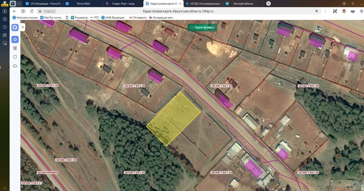Bookmark this page in address bar
364x191 pixels.
317,11
